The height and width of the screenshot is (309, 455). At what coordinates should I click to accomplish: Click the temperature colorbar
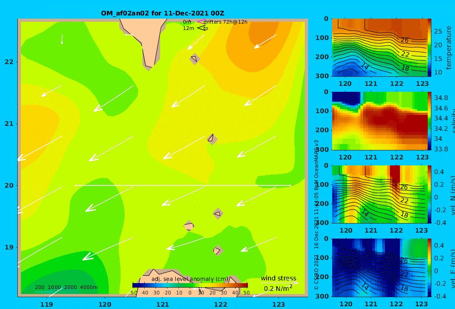pos(430,48)
